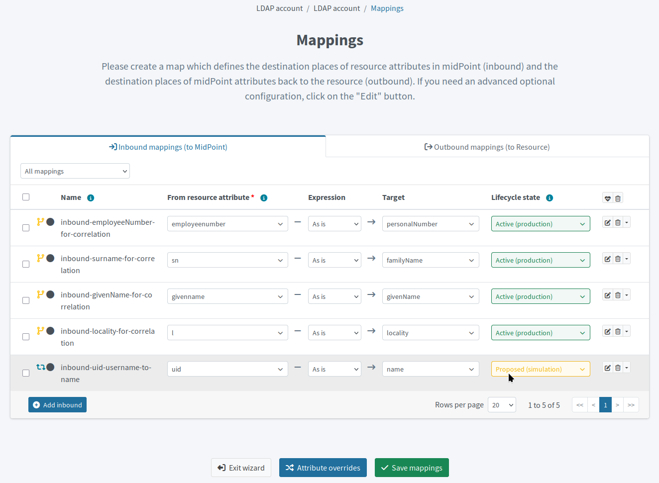659x483 pixels.
Task: Select the checkbox beside inbound-uid-username-to-name
Action: [x=25, y=373]
